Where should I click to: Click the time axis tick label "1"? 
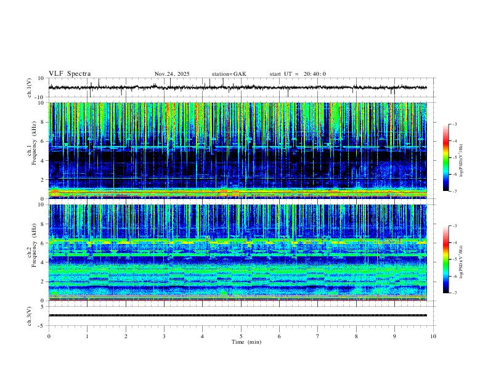[87, 336]
